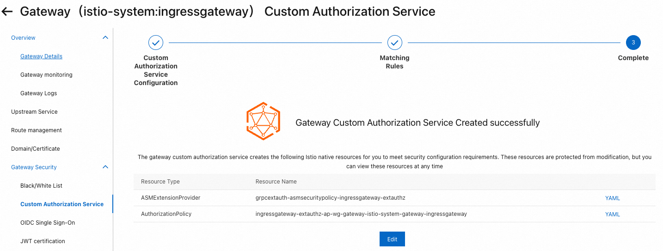Click the step 1 checkmark circle

tap(156, 43)
